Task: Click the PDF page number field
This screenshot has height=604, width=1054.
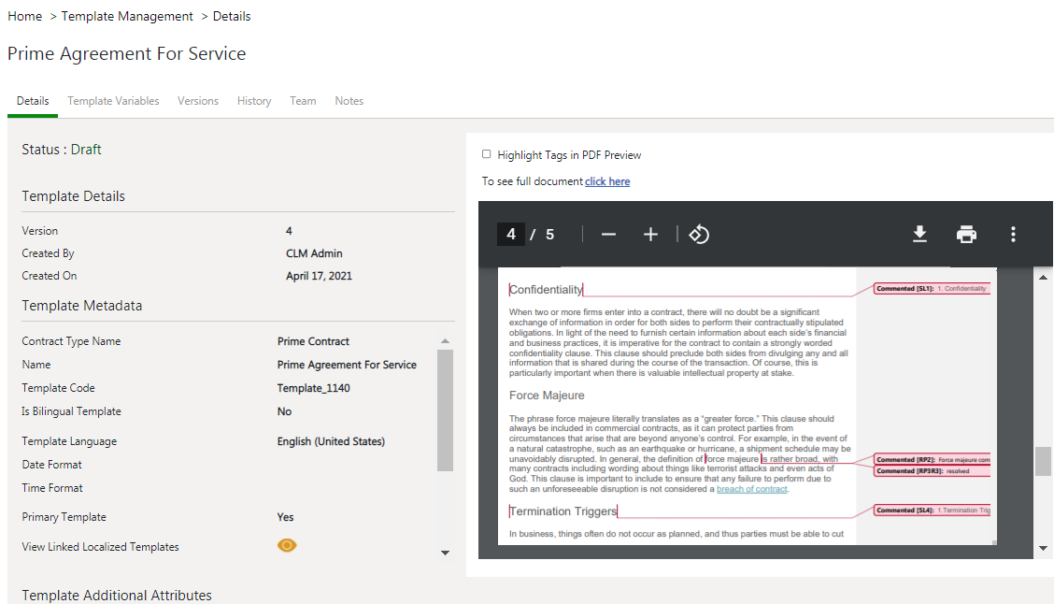Action: [510, 234]
